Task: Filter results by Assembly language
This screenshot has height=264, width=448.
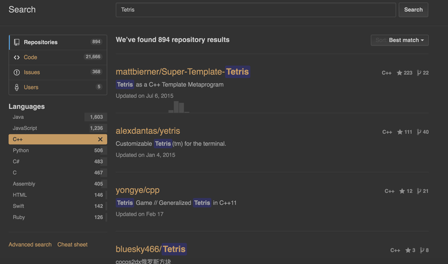Action: tap(58, 184)
